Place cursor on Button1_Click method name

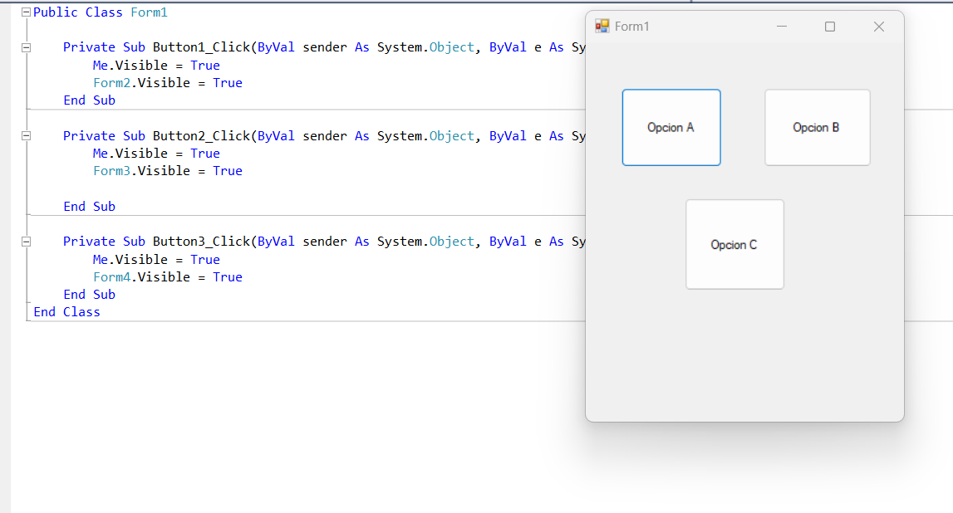[x=201, y=47]
